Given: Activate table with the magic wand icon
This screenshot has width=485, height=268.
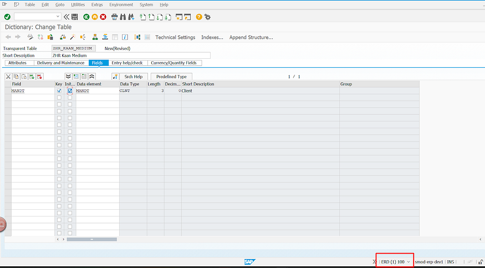Looking at the screenshot, I should pos(73,37).
